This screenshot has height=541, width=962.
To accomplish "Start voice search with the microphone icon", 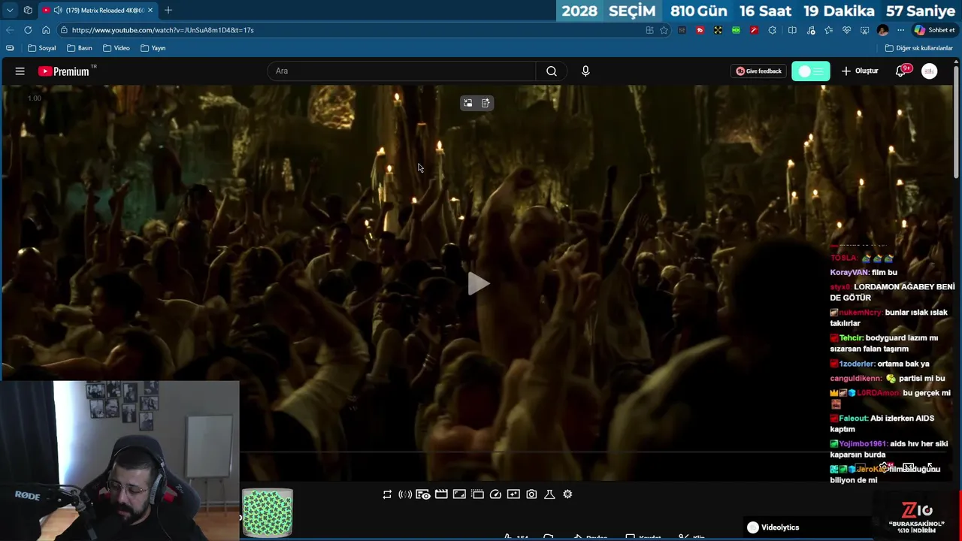I will [x=585, y=71].
